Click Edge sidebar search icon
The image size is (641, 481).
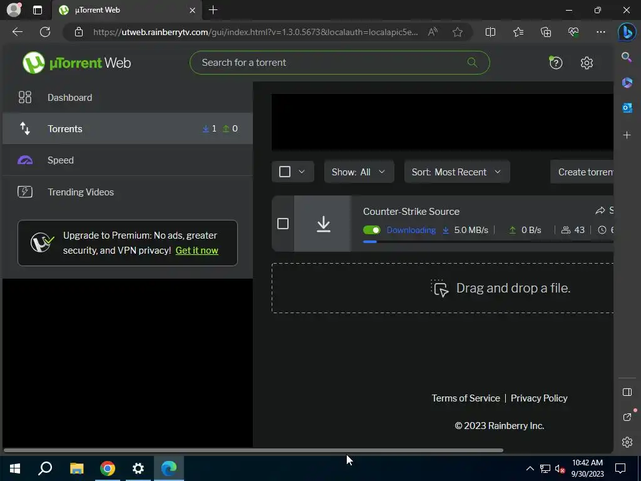(627, 57)
